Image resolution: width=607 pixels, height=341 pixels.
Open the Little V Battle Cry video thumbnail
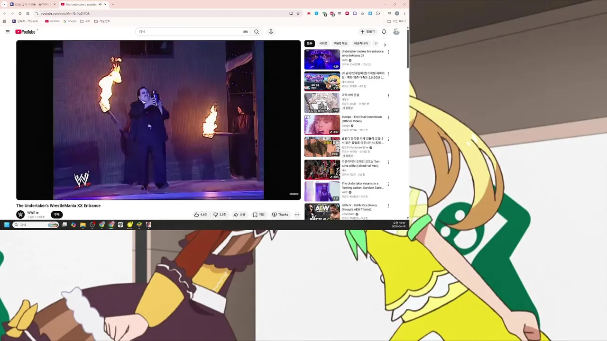322,212
